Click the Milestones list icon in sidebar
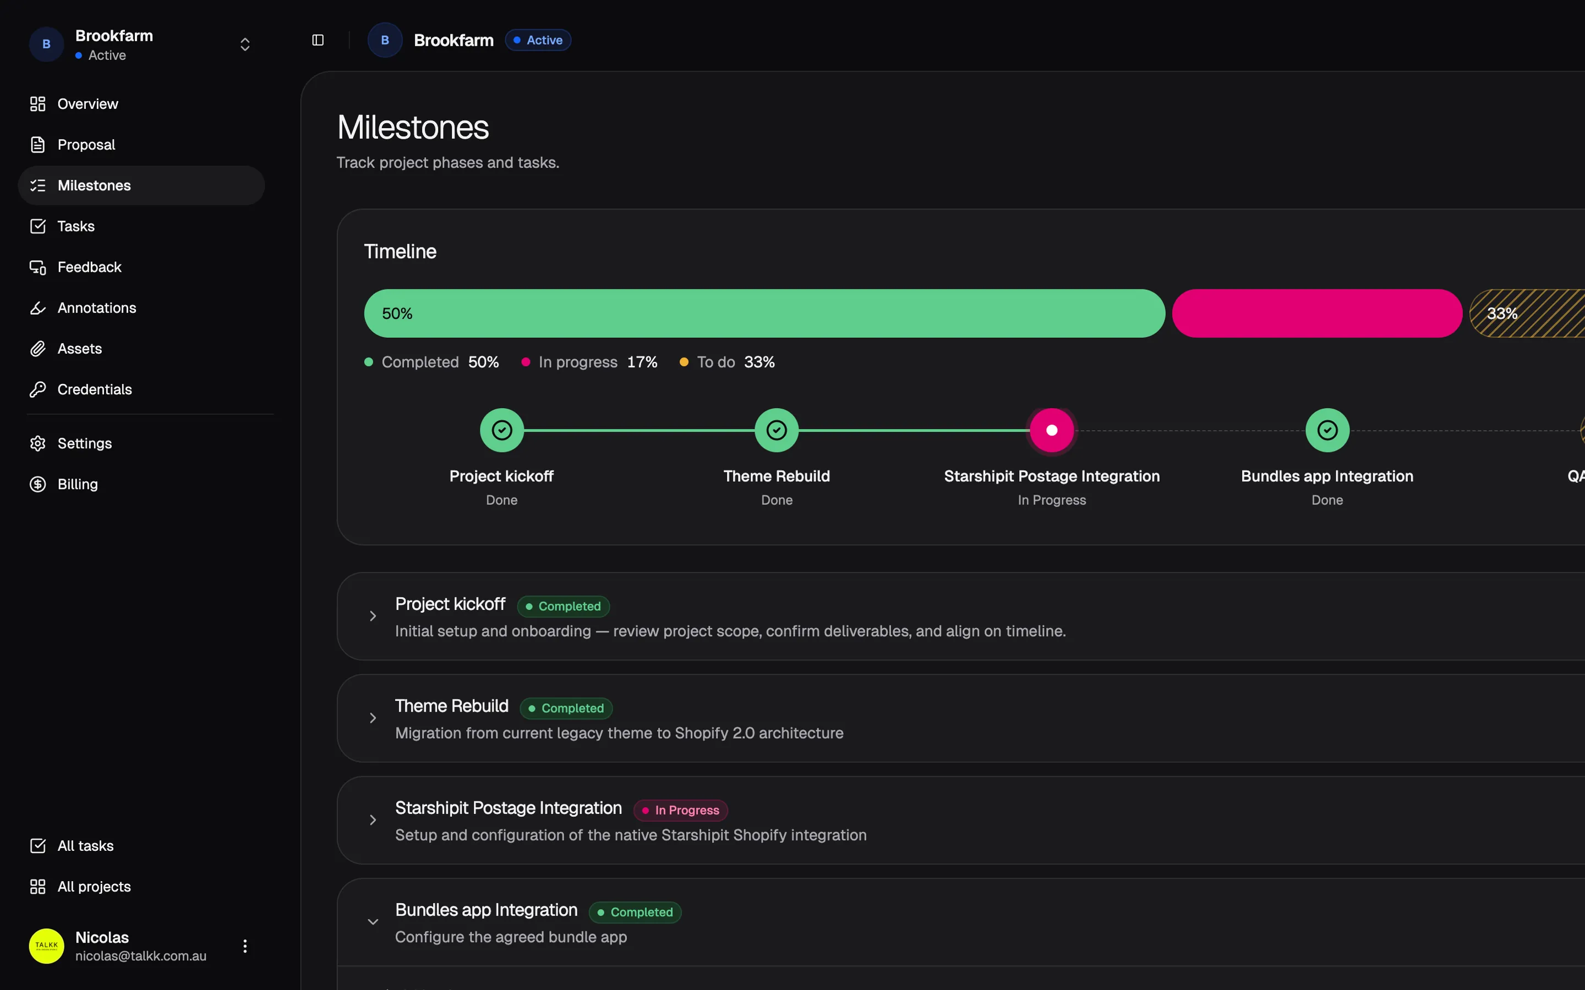Image resolution: width=1585 pixels, height=990 pixels. click(x=38, y=185)
